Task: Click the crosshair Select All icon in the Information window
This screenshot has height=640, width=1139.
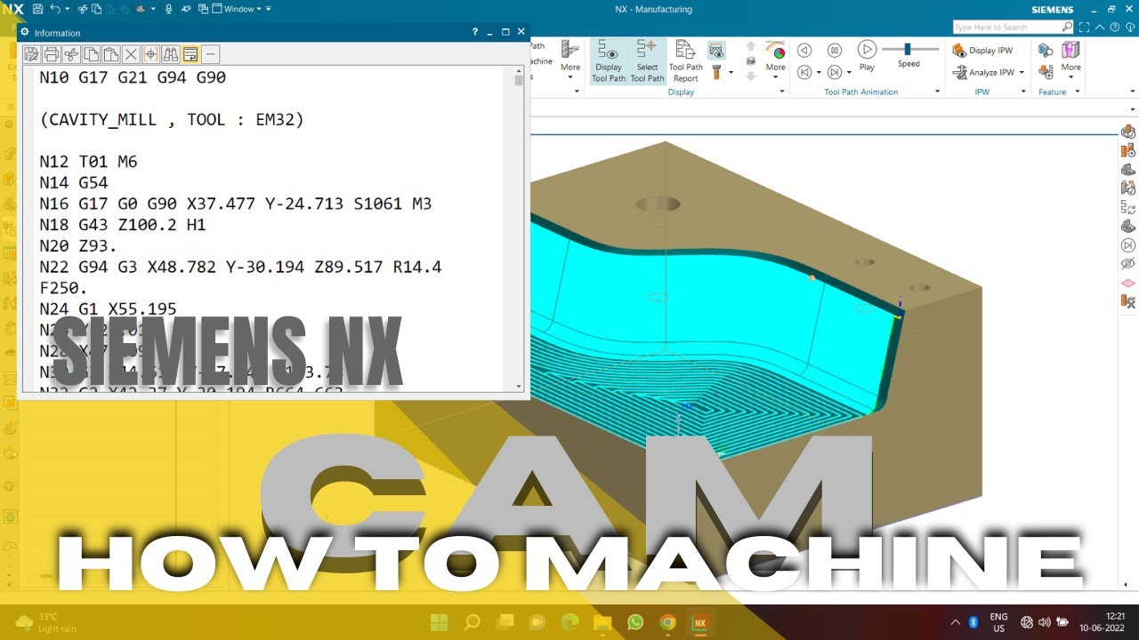Action: [x=150, y=54]
